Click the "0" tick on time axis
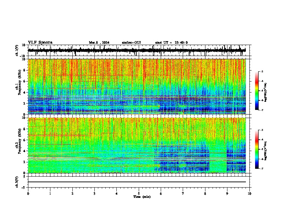The width and height of the screenshot is (281, 217). point(28,194)
